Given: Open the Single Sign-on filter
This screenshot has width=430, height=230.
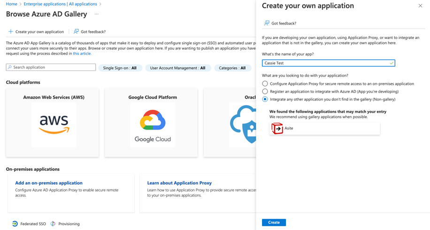Looking at the screenshot, I should click(120, 68).
